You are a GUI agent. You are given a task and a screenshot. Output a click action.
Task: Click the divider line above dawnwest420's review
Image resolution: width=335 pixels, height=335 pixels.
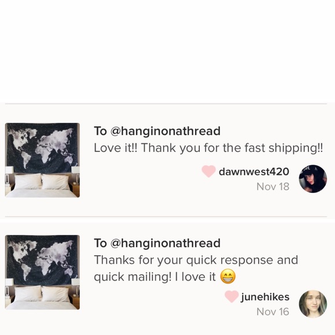(x=166, y=104)
